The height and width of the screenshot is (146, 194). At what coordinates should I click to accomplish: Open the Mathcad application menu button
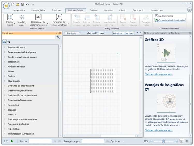pos(6,6)
